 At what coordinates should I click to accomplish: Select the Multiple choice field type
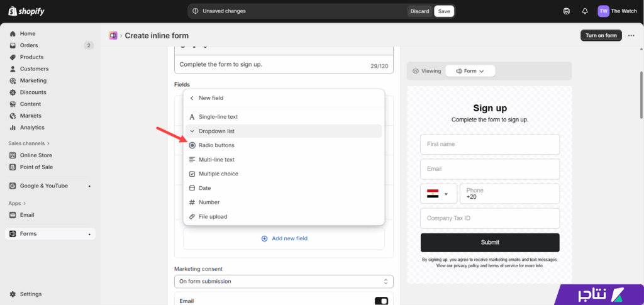coord(218,174)
